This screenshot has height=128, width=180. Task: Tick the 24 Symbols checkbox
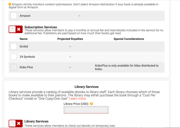click(13, 57)
